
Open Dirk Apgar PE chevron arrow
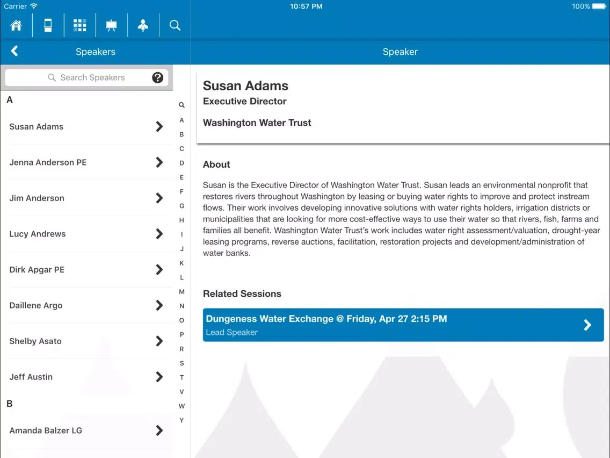pyautogui.click(x=159, y=269)
